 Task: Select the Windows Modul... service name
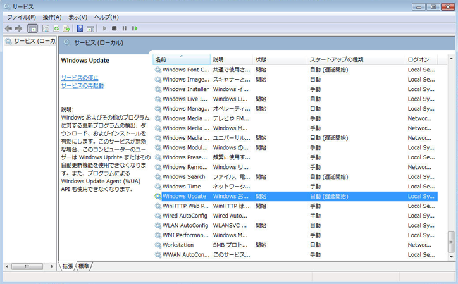click(185, 147)
